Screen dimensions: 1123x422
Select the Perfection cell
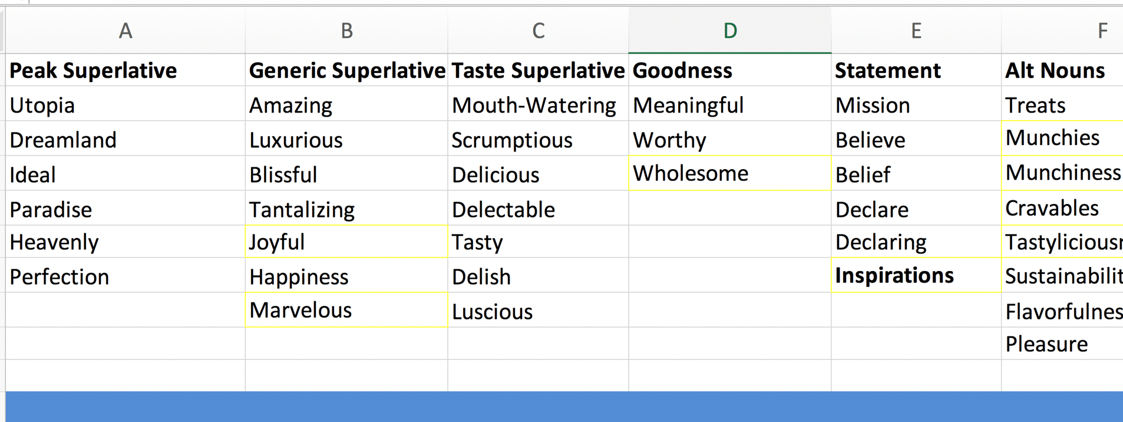[125, 276]
